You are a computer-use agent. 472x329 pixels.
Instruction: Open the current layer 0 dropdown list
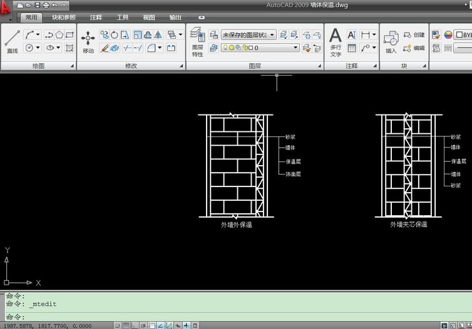(x=260, y=48)
